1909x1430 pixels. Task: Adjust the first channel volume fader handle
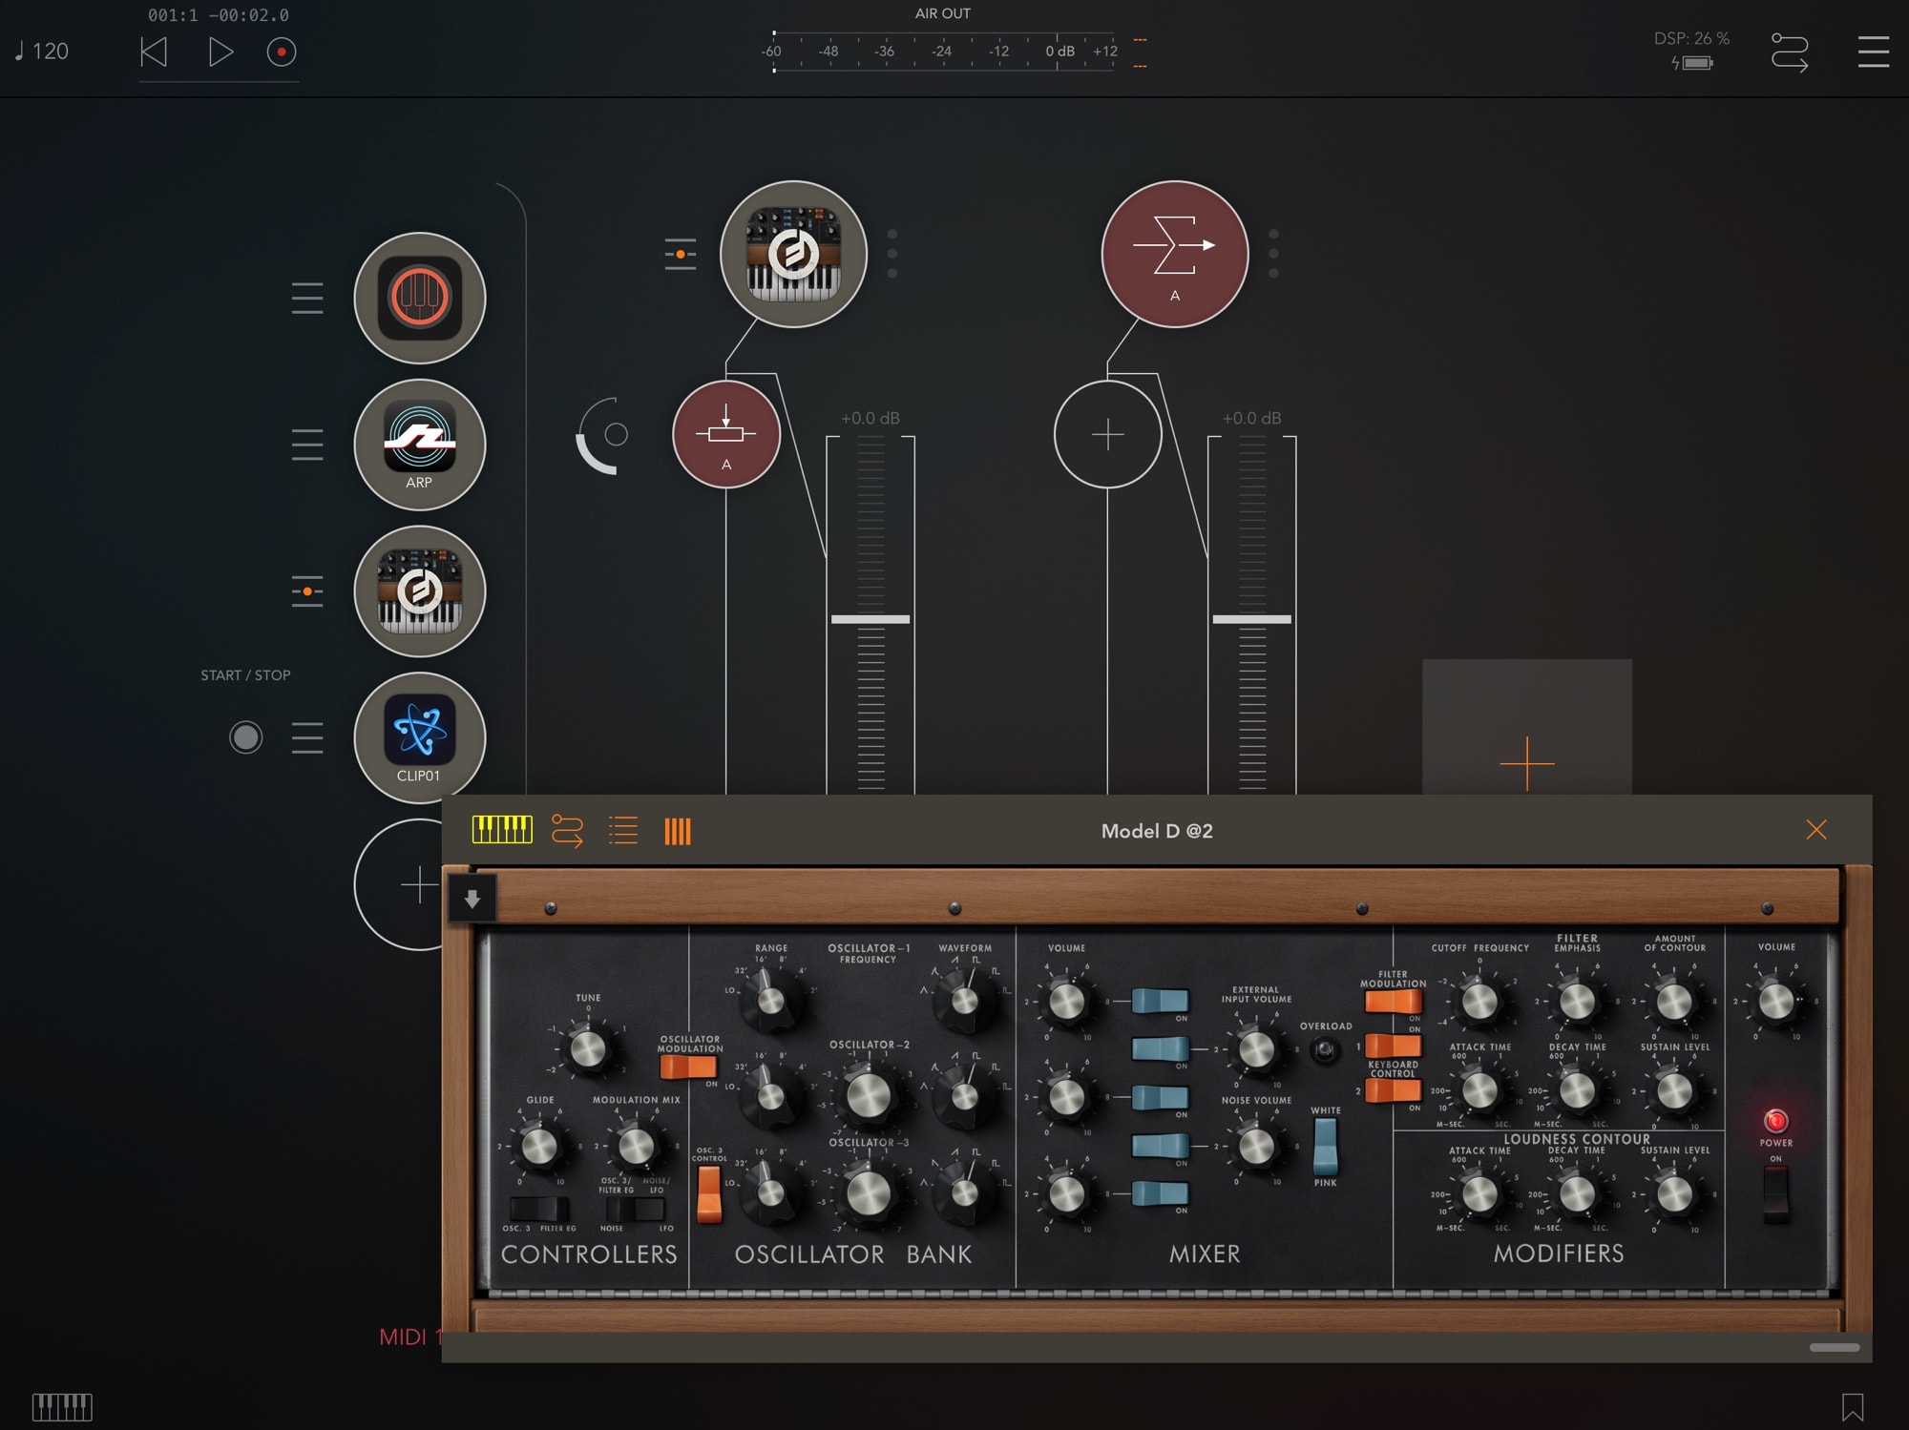(x=871, y=619)
